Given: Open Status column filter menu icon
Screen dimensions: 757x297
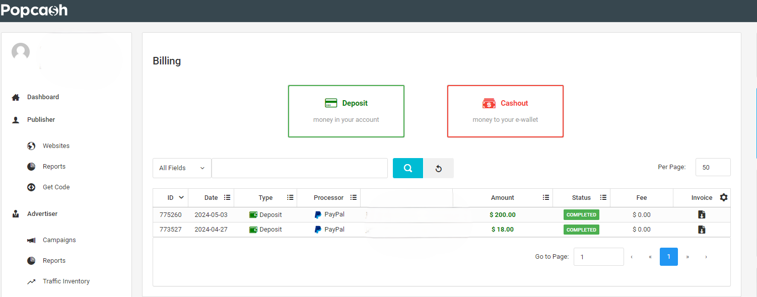Looking at the screenshot, I should (603, 198).
